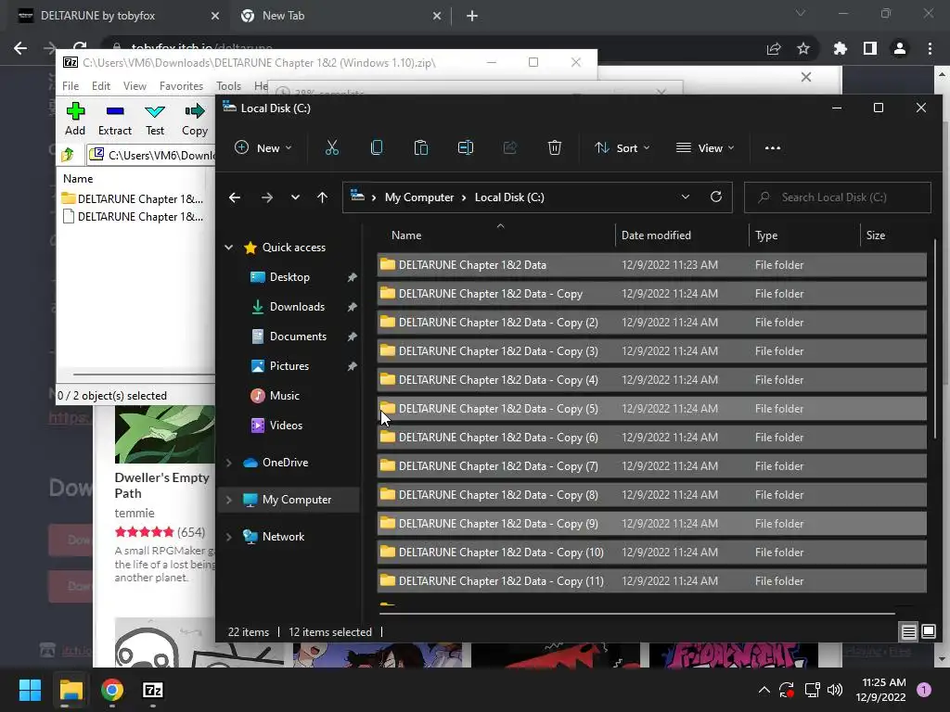Click the Share icon in Explorer toolbar
950x712 pixels.
pos(509,147)
